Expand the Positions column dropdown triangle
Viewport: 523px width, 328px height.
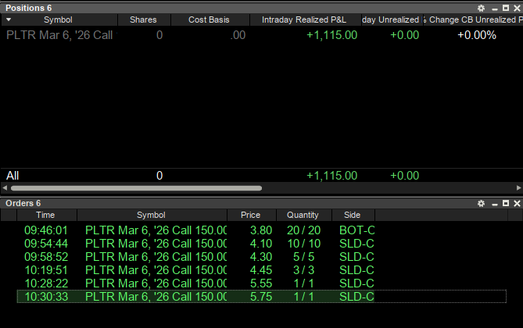pos(9,20)
